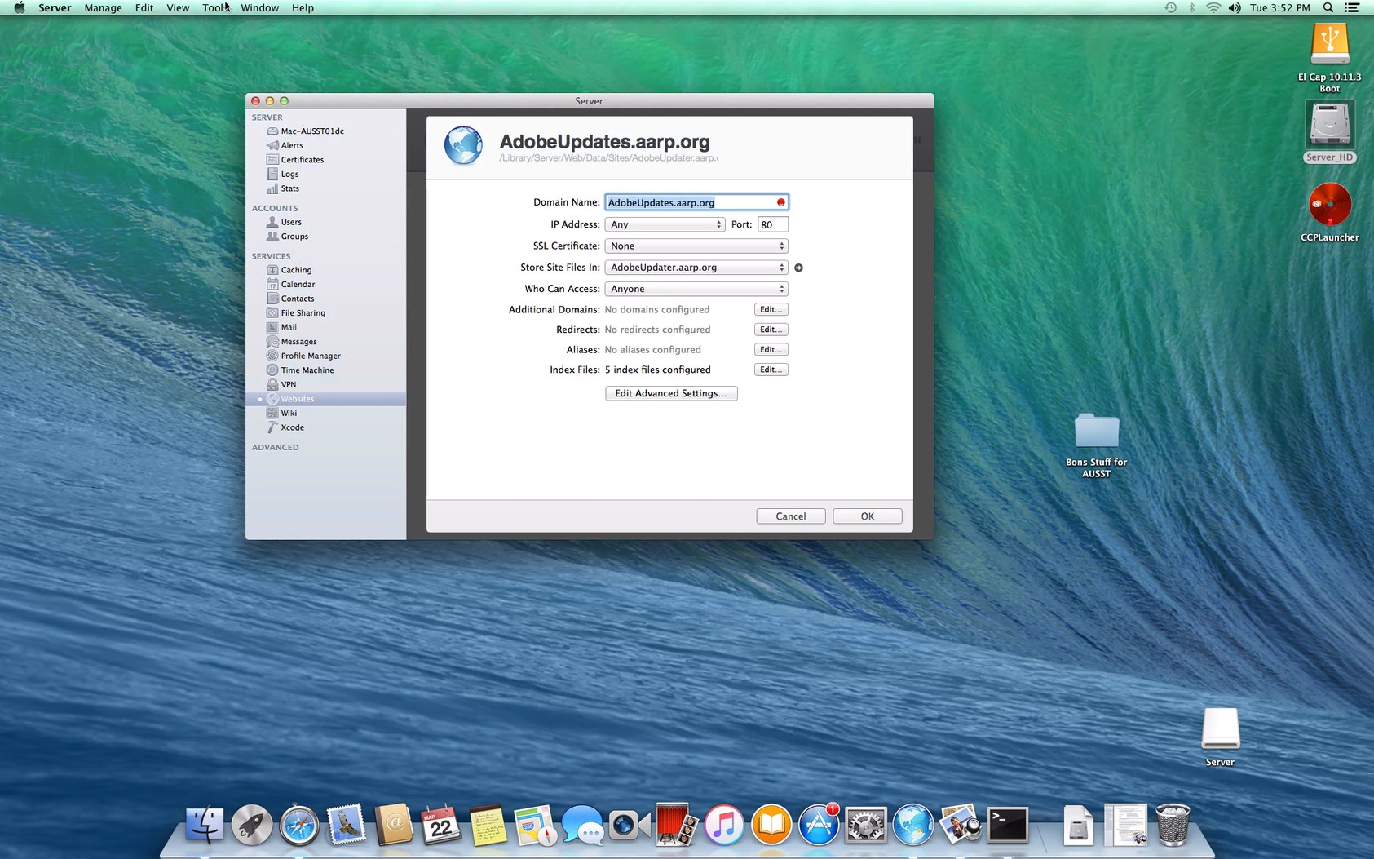Open the Apple menu
The width and height of the screenshot is (1374, 859).
[19, 8]
